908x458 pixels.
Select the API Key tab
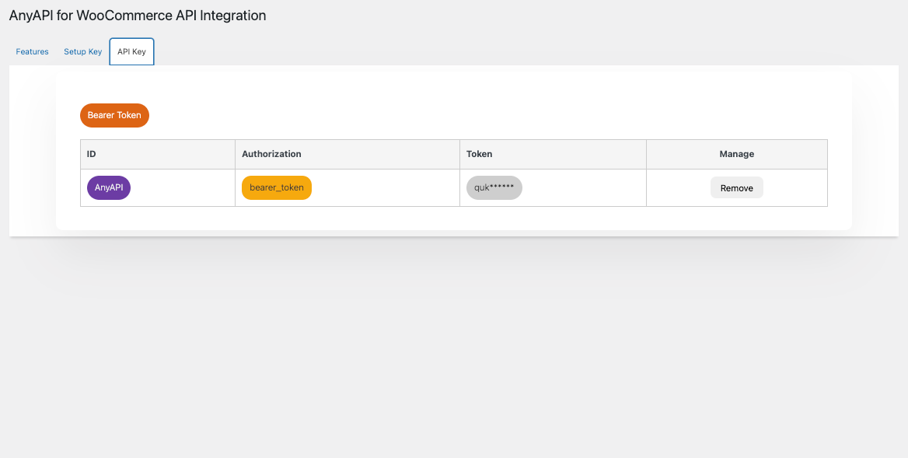[x=131, y=52]
